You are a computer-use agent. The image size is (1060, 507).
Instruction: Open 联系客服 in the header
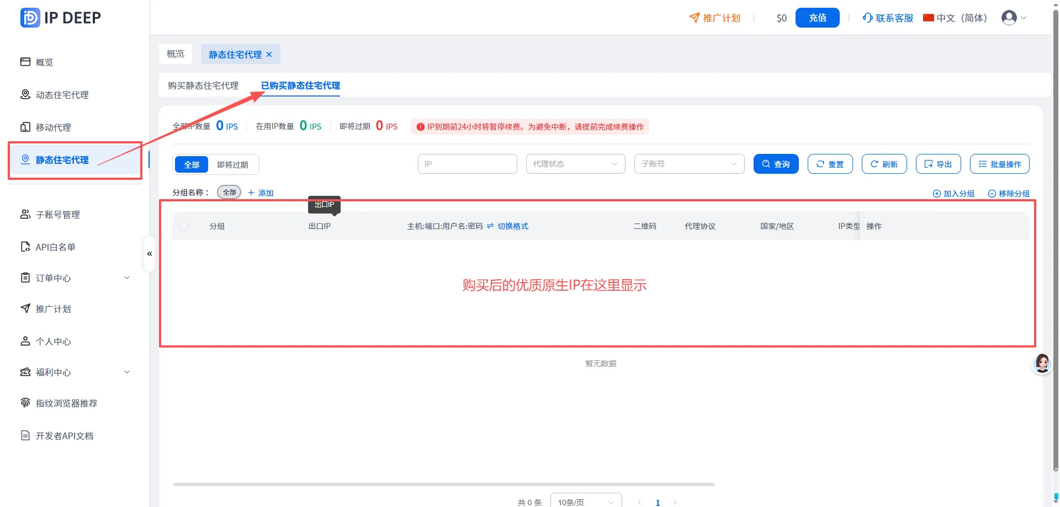(x=888, y=18)
